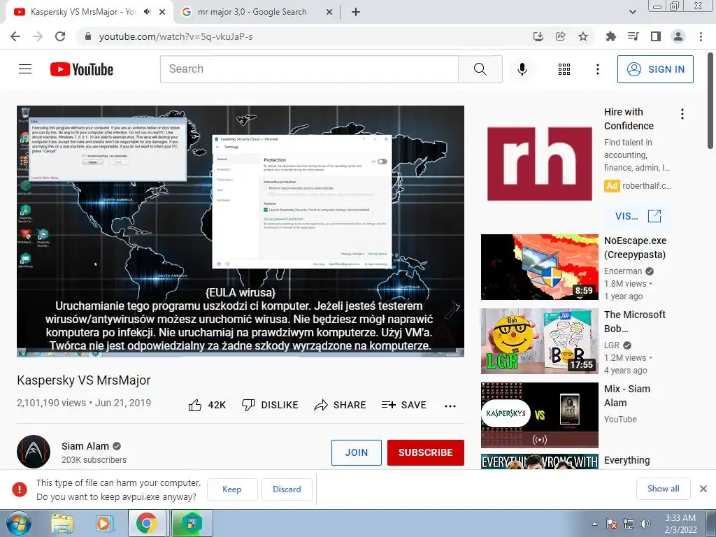Screen dimensions: 716x537
Task: Click the red SUBSCRIBE button
Action: tap(426, 452)
